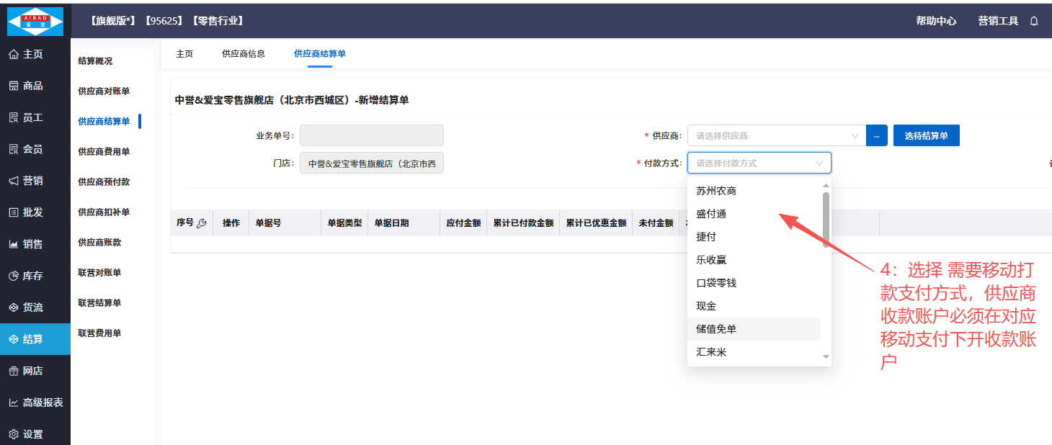Click the 商品 icon in sidebar
Image resolution: width=1052 pixels, height=445 pixels.
[14, 86]
